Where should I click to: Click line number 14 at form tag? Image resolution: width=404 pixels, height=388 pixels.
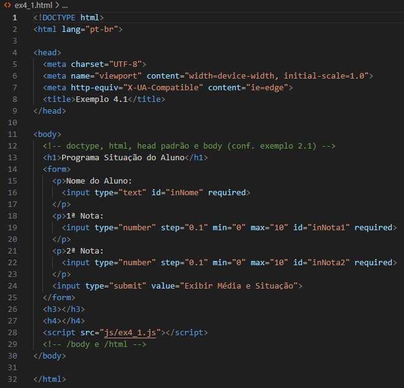(12, 169)
